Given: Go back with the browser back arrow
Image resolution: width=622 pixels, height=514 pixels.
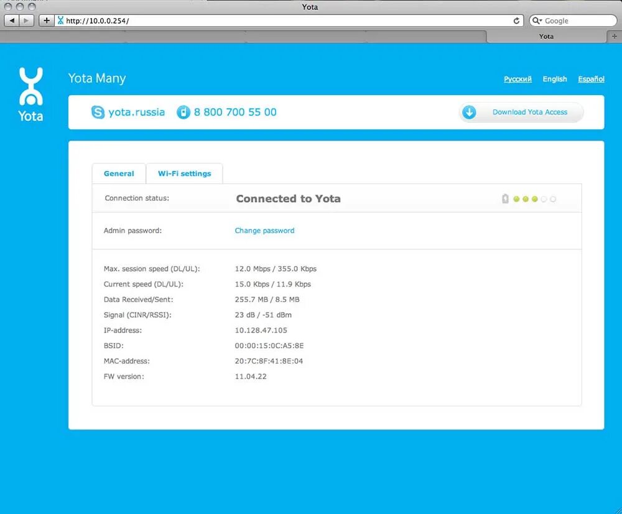Looking at the screenshot, I should pos(12,21).
